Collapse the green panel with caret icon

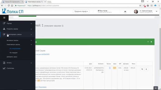(148, 42)
